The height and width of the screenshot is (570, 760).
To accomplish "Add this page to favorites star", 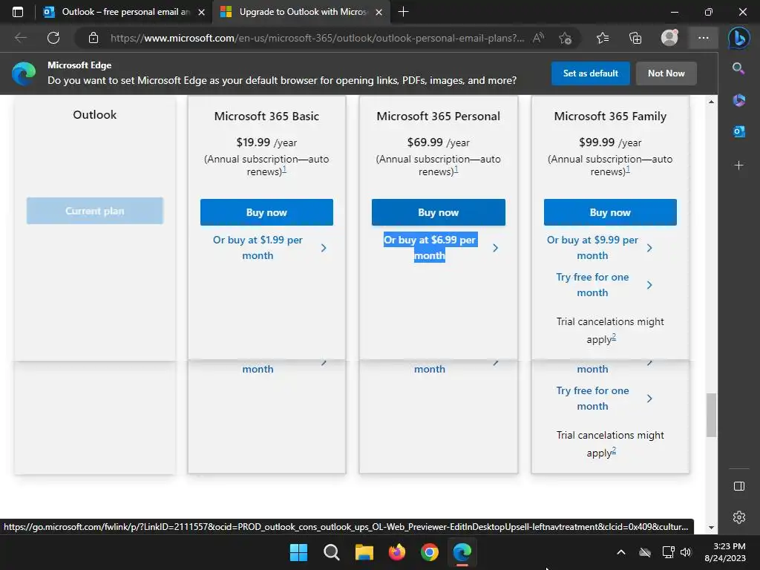I will pos(565,38).
